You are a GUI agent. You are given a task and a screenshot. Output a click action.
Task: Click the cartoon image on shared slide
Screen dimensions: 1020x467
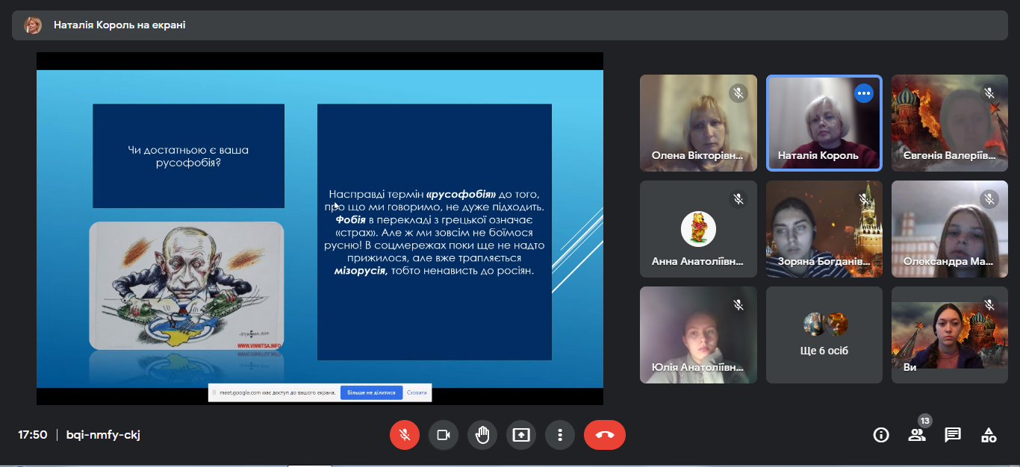click(x=186, y=286)
